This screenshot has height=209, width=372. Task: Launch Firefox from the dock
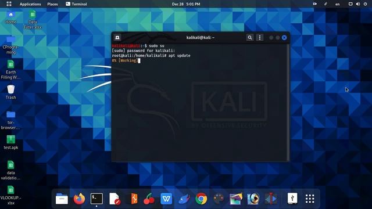(79, 199)
